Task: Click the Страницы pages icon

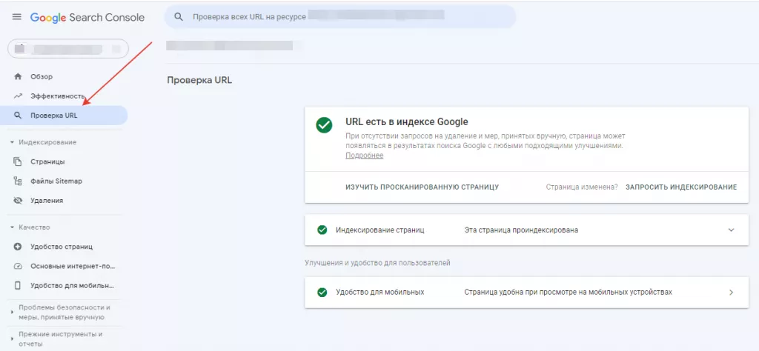Action: 18,161
